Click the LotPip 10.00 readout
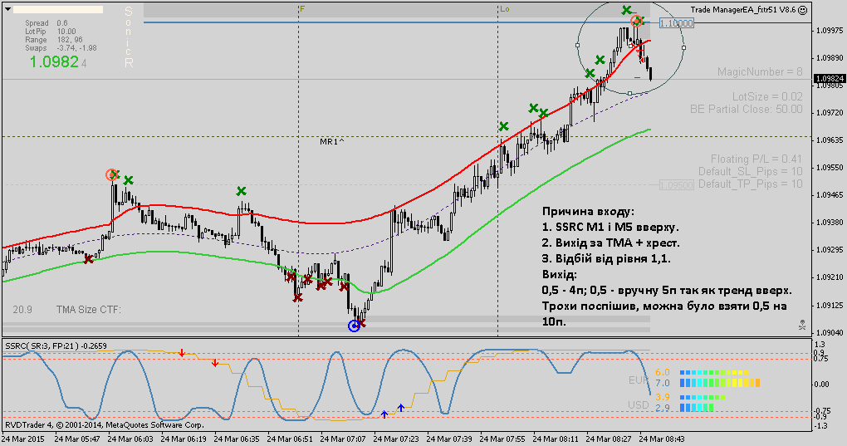This screenshot has height=446, width=847. (x=50, y=32)
